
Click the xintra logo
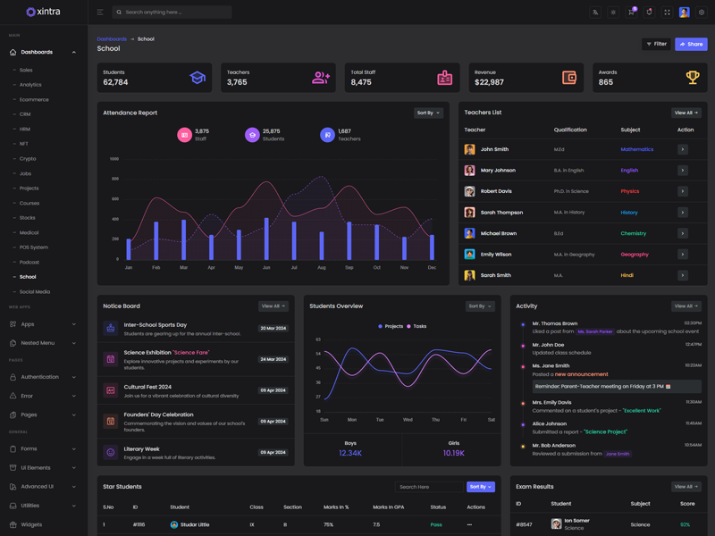[x=43, y=12]
